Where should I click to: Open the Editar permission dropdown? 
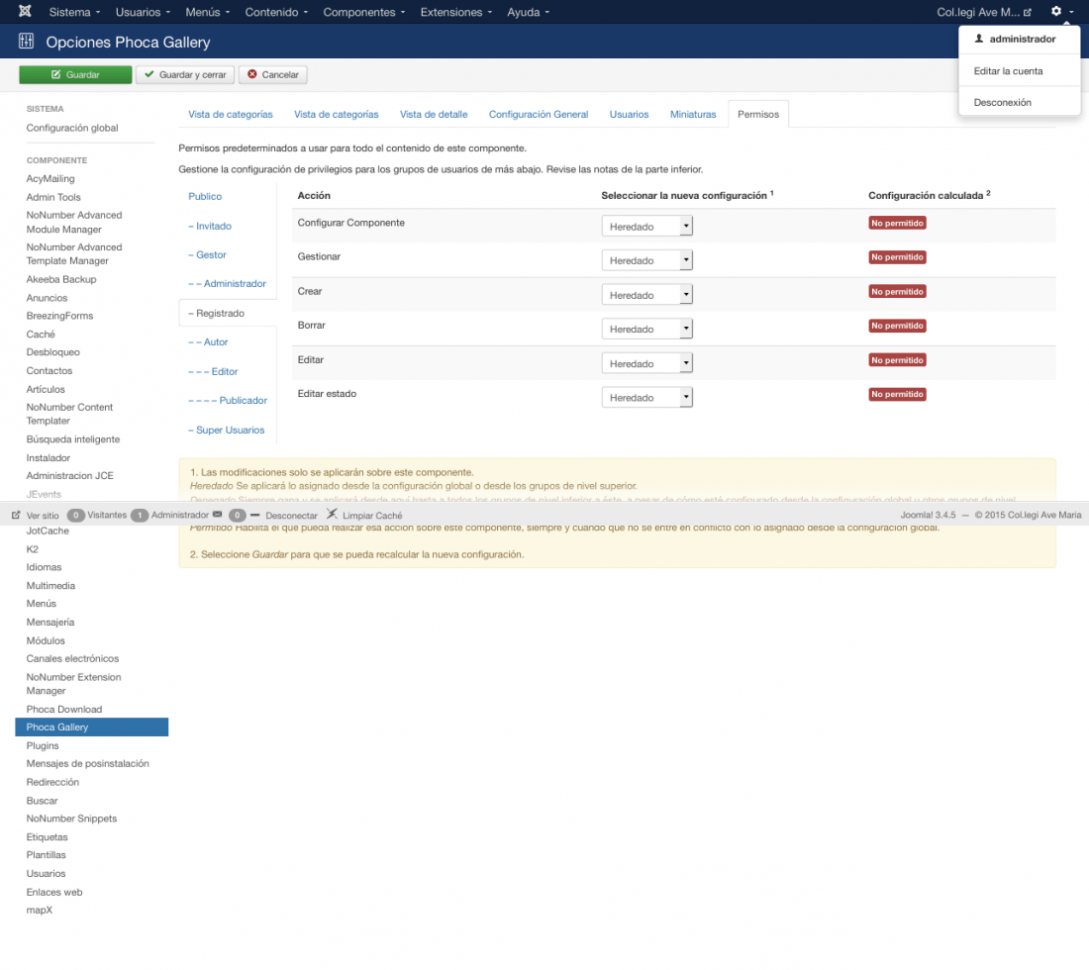[646, 364]
